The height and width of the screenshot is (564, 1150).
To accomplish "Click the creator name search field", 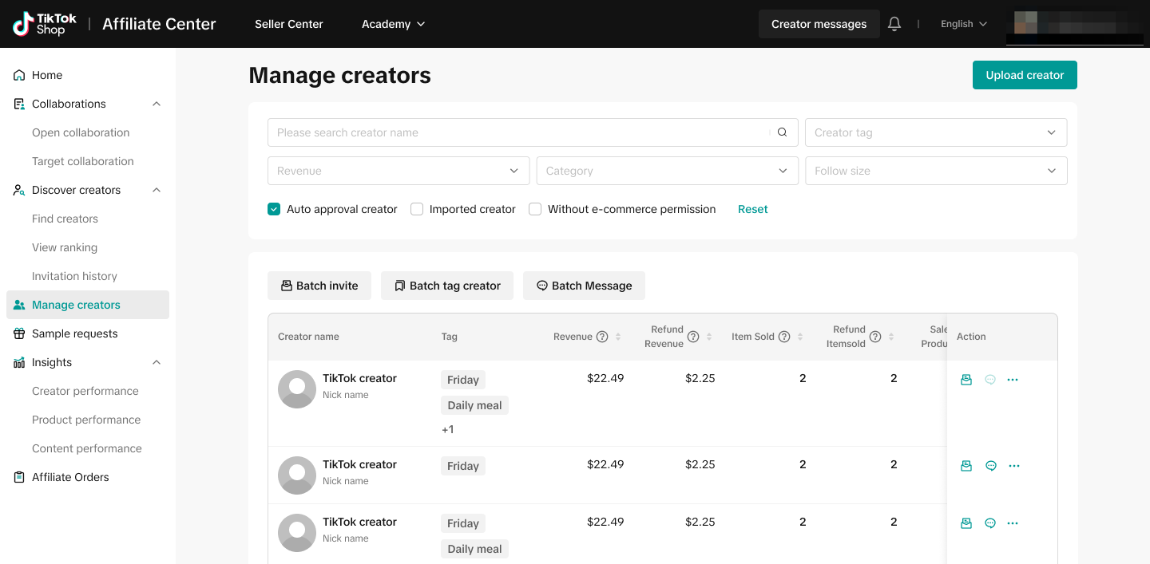I will [519, 132].
